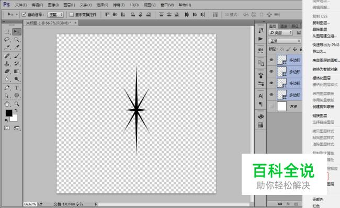Click the link layers chain icon

[x=280, y=204]
